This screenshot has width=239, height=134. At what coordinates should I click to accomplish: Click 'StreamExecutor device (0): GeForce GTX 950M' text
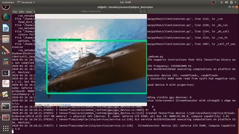pos(172,126)
